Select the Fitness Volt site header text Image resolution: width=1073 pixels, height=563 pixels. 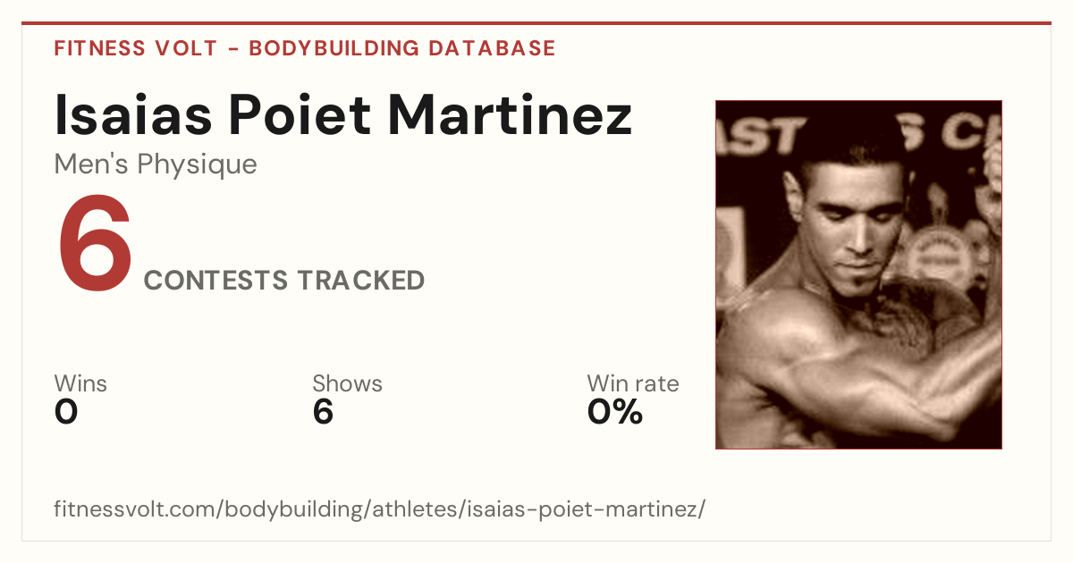click(x=305, y=48)
